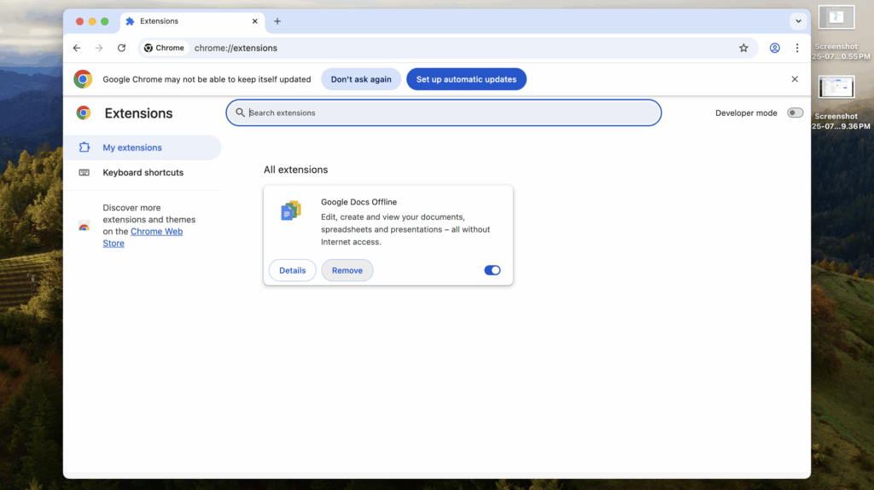The width and height of the screenshot is (874, 490).
Task: Click the Chrome logo beside Extensions title
Action: tap(84, 113)
